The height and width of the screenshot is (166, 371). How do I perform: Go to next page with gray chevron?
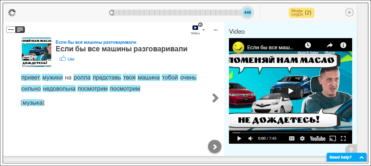click(215, 98)
